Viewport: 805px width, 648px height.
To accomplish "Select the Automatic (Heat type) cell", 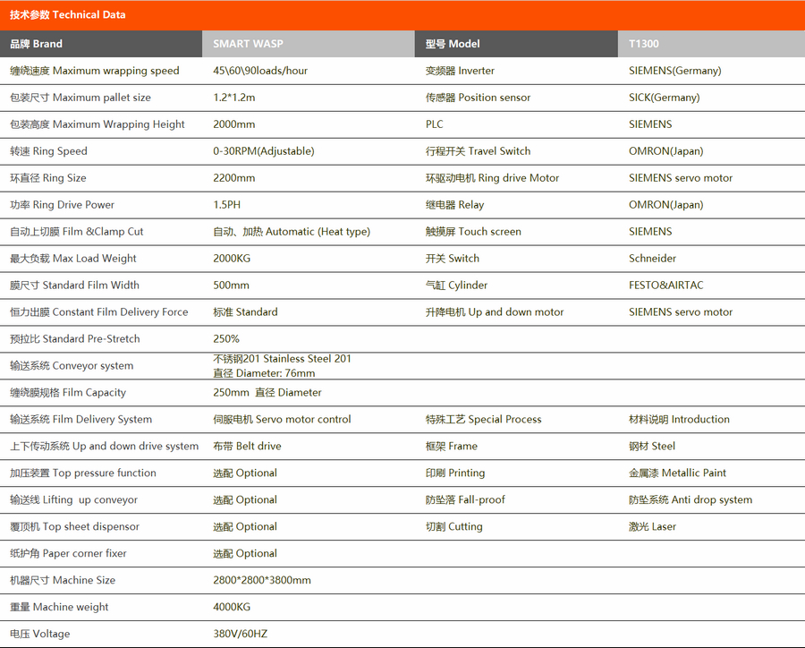I will coord(292,232).
